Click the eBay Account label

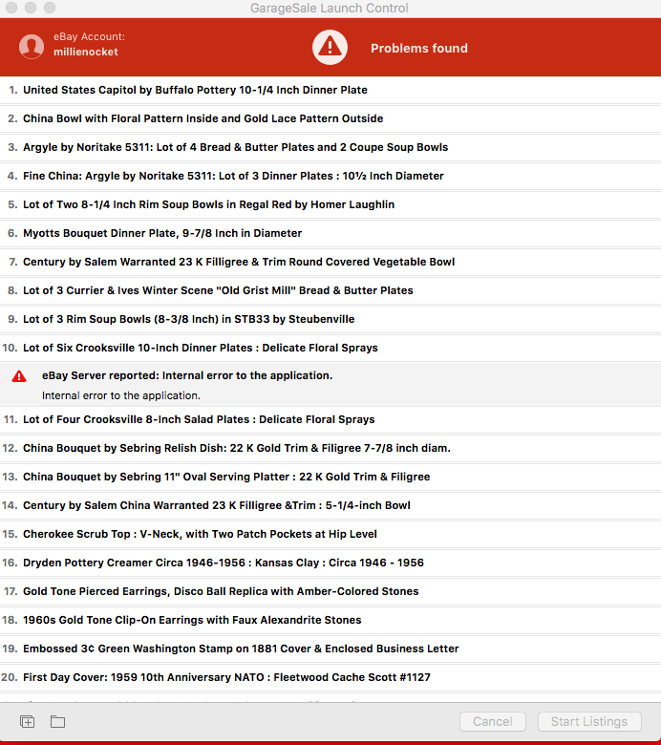click(x=90, y=36)
